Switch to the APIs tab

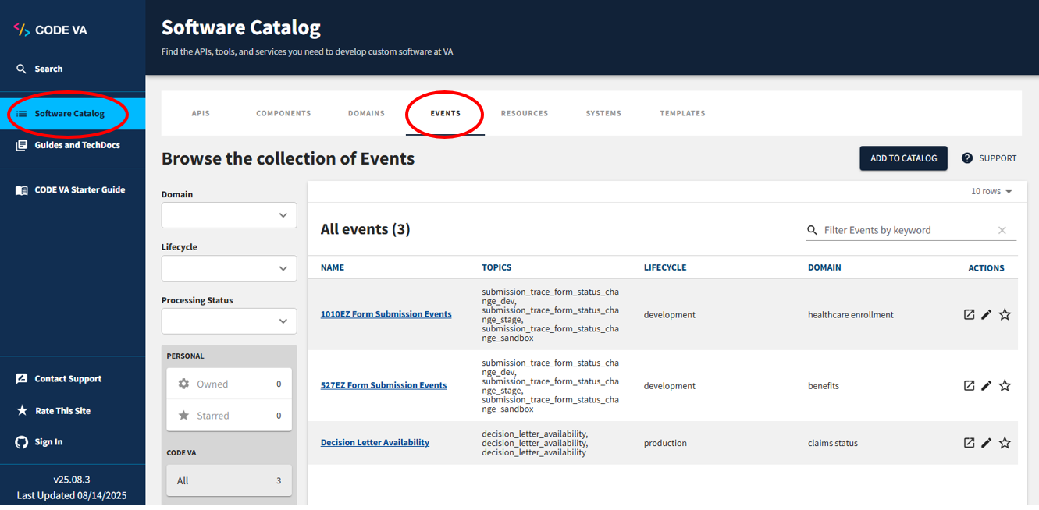(x=201, y=114)
